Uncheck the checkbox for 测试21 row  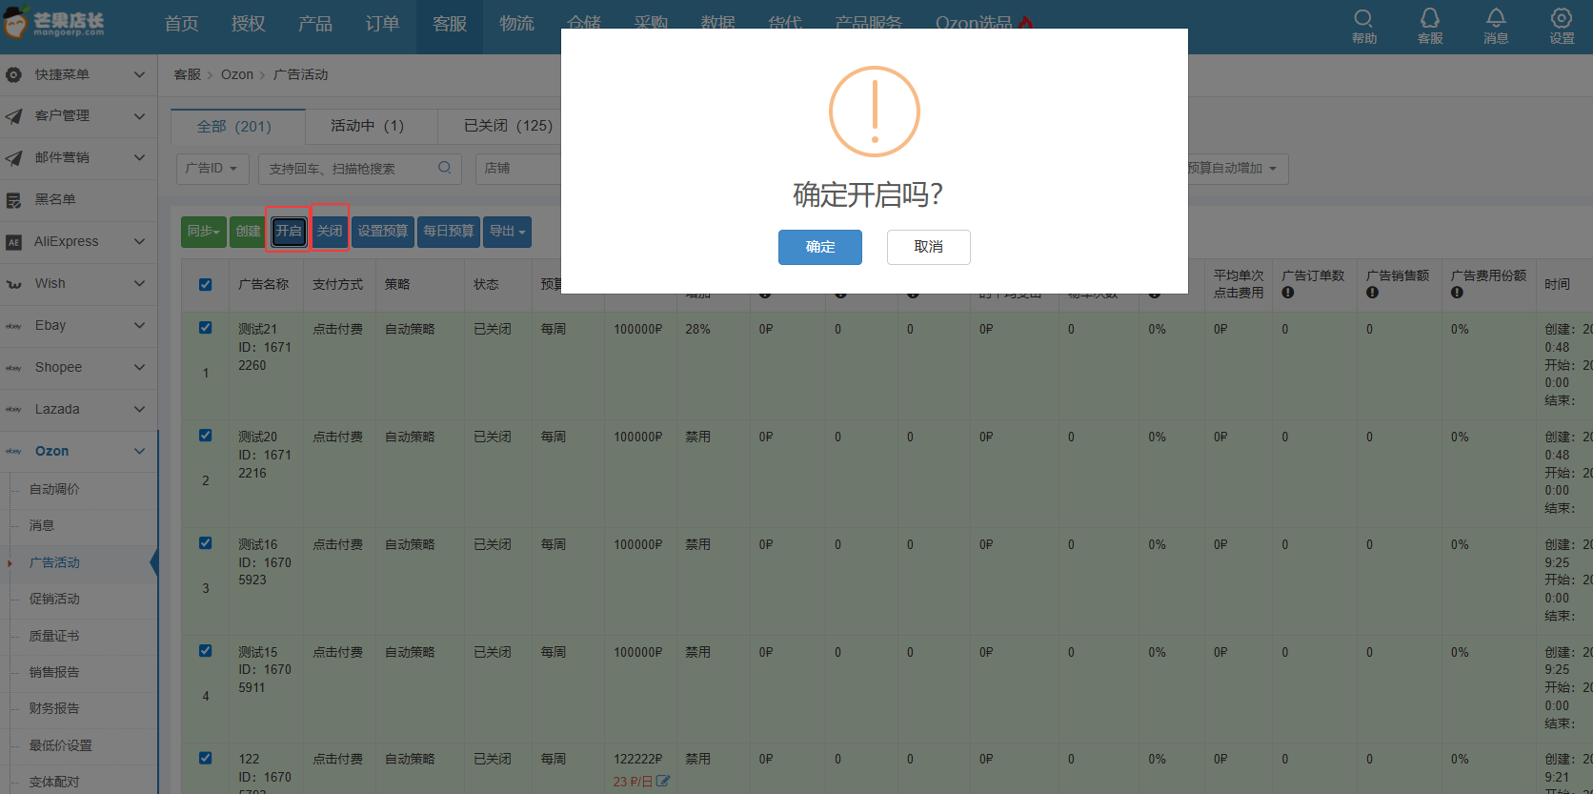[206, 327]
